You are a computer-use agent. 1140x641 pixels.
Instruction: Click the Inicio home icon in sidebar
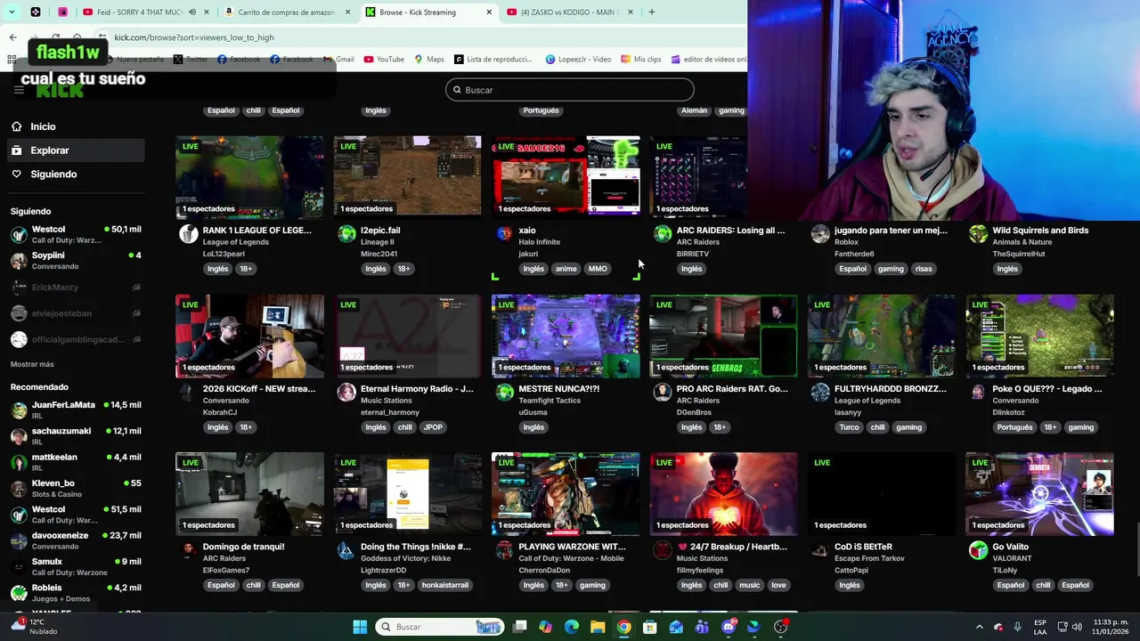pos(17,126)
